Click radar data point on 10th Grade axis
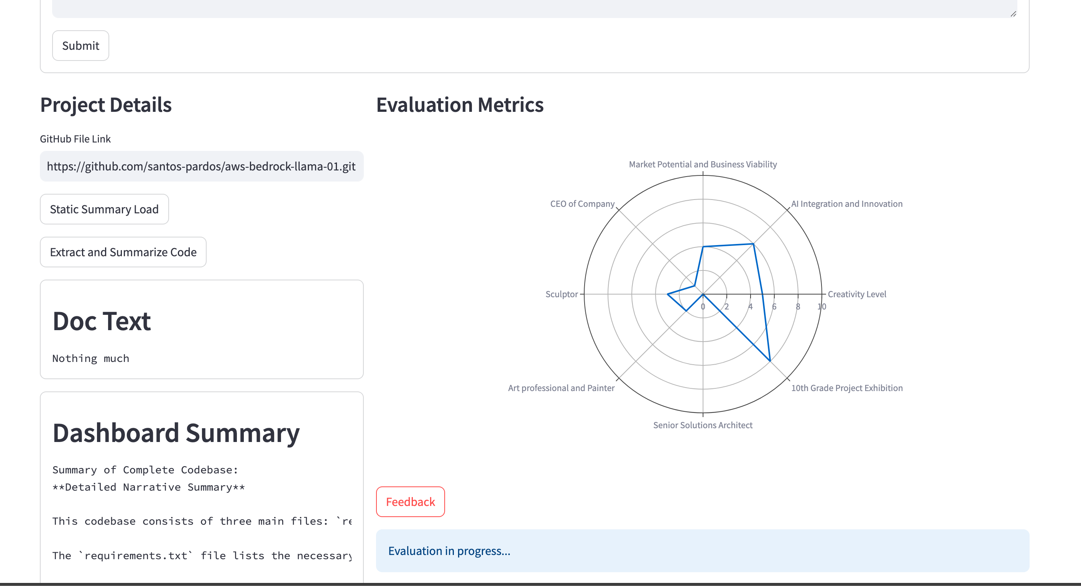The height and width of the screenshot is (586, 1081). point(770,361)
